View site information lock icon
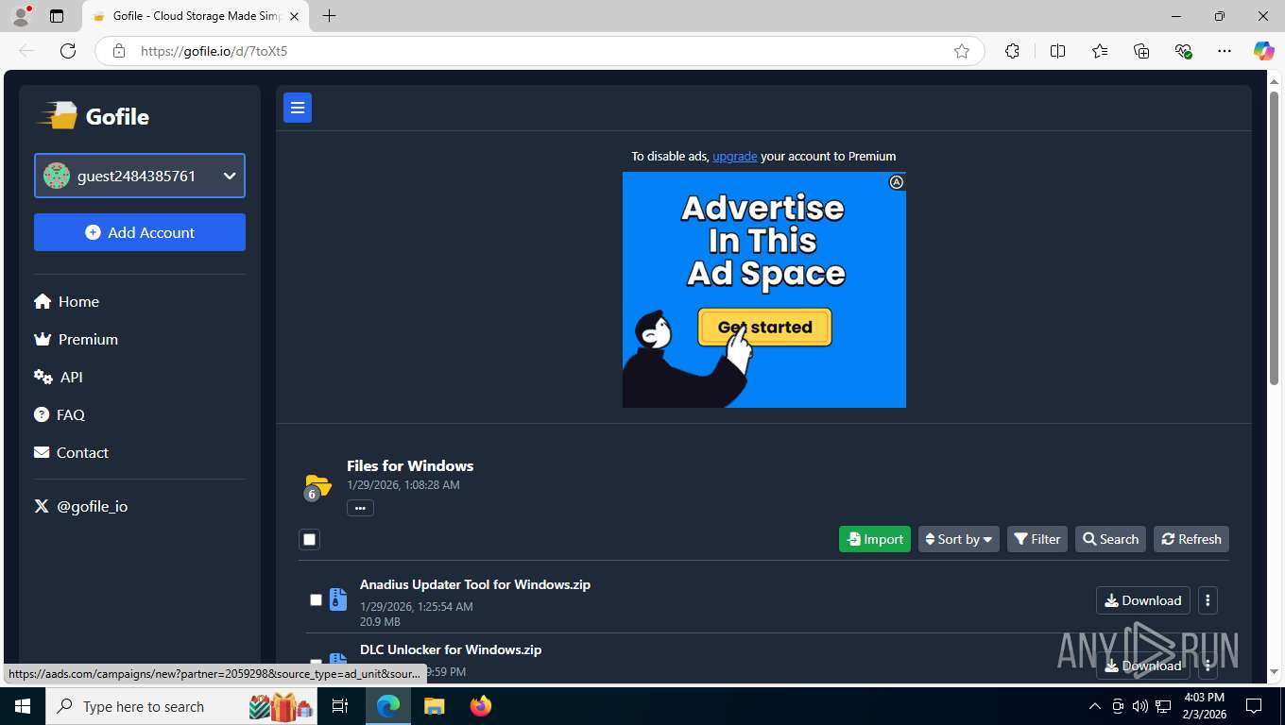Image resolution: width=1285 pixels, height=725 pixels. 118,51
